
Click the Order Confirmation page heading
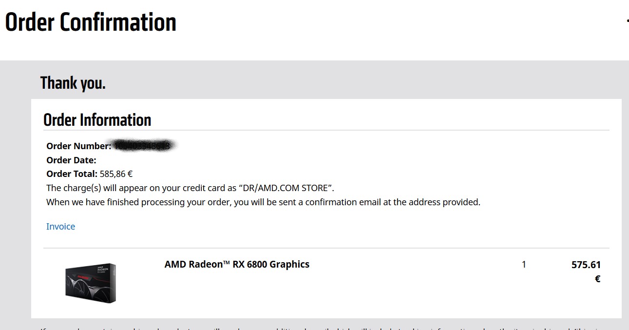pyautogui.click(x=91, y=22)
